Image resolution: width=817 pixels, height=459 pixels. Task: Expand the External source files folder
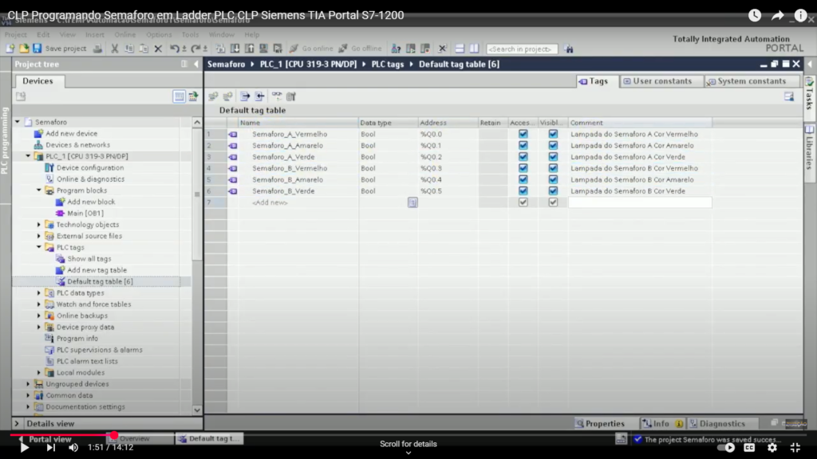[x=39, y=236]
